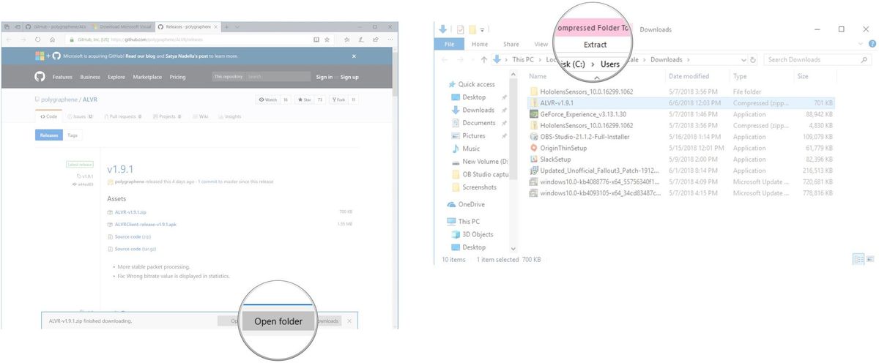Viewport: 879px width, 363px height.
Task: Open v1.9.1 release title link
Action: pos(122,169)
